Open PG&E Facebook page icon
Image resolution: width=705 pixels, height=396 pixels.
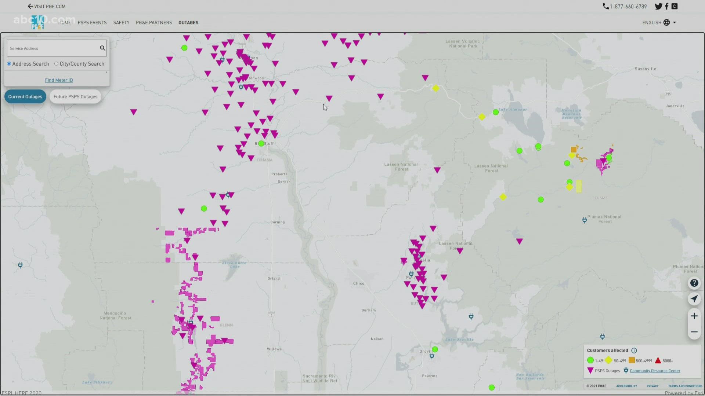tap(667, 6)
